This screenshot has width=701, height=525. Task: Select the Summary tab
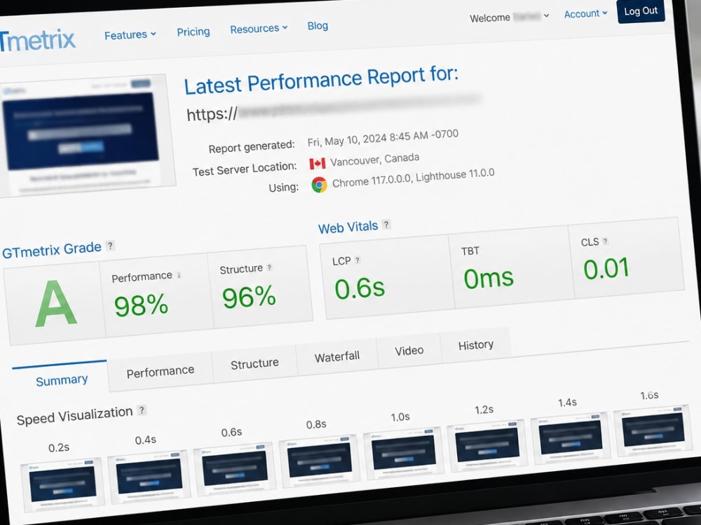click(61, 378)
